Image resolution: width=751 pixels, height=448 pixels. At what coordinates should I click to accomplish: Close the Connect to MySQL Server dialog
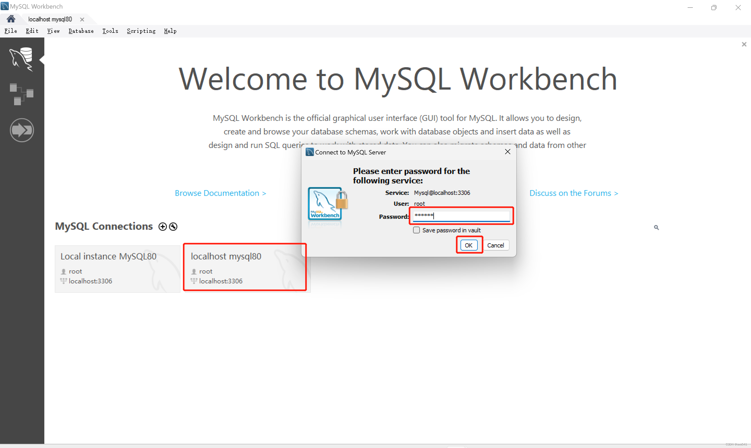click(x=508, y=152)
